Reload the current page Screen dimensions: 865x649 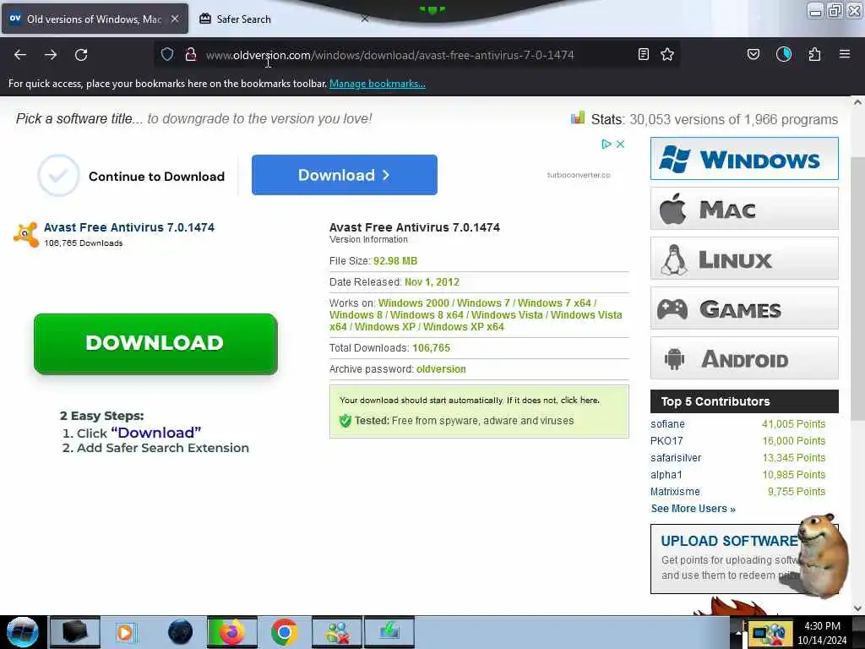point(81,55)
